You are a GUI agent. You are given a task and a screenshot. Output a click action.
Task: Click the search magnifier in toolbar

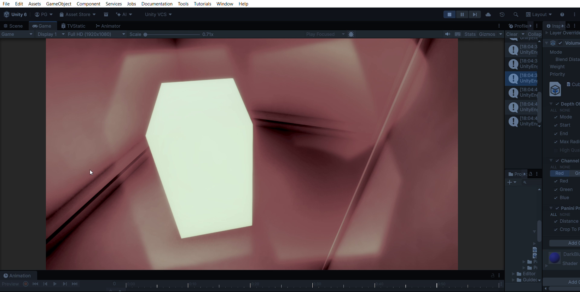click(x=516, y=14)
